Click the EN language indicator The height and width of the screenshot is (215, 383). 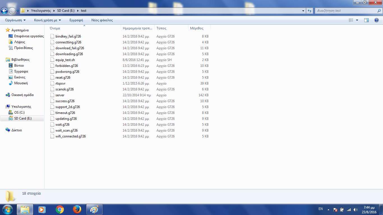point(320,209)
